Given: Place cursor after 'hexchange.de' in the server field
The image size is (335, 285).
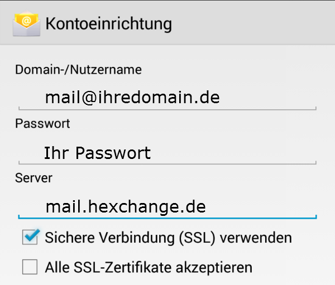Looking at the screenshot, I should [x=207, y=207].
